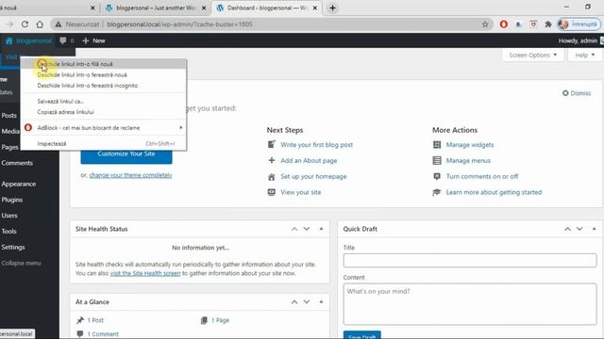The image size is (604, 339).
Task: Close the Dashboard browser tab
Action: [x=314, y=8]
